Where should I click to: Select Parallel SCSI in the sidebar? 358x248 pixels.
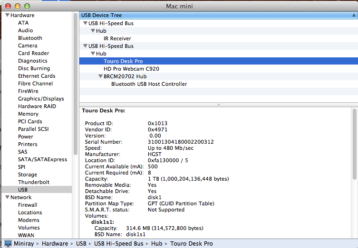pos(33,129)
